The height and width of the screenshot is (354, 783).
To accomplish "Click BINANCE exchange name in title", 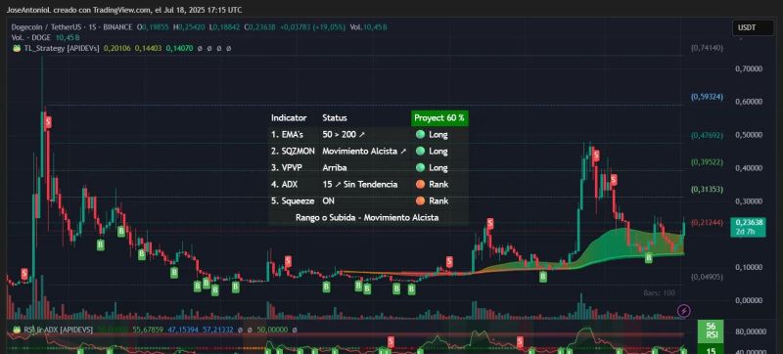I will click(115, 27).
